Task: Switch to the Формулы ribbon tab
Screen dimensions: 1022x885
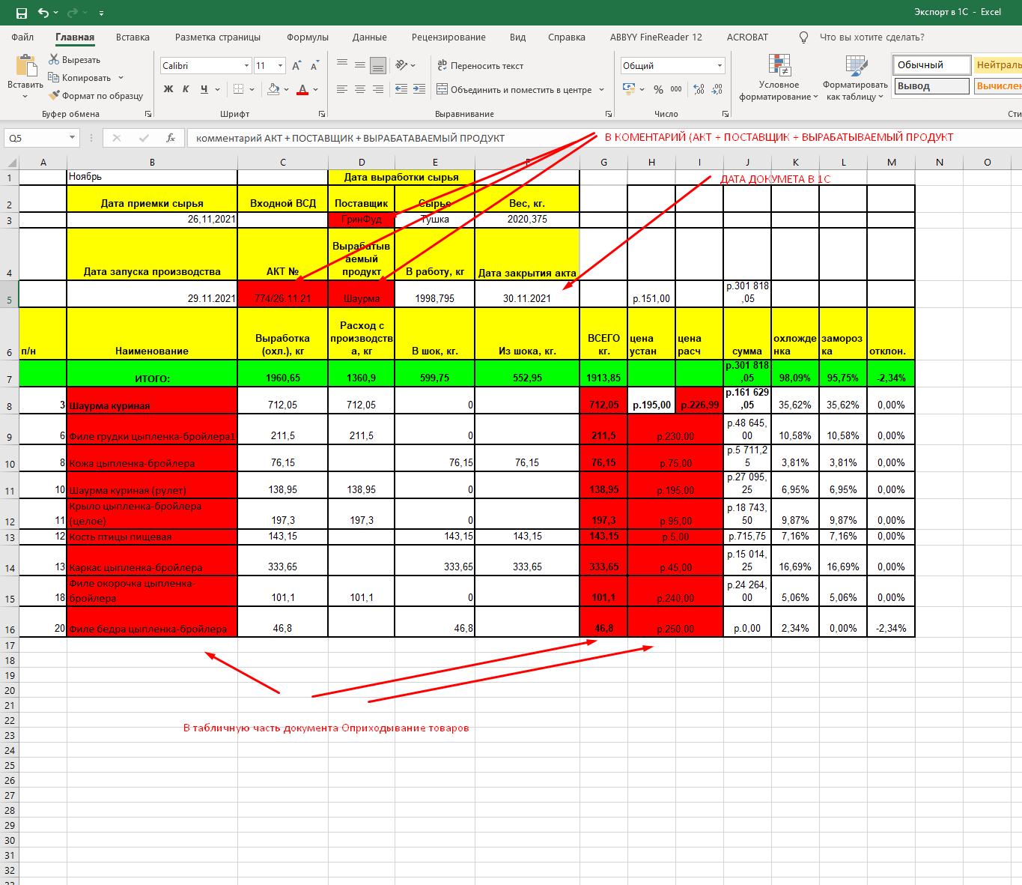Action: pyautogui.click(x=307, y=37)
